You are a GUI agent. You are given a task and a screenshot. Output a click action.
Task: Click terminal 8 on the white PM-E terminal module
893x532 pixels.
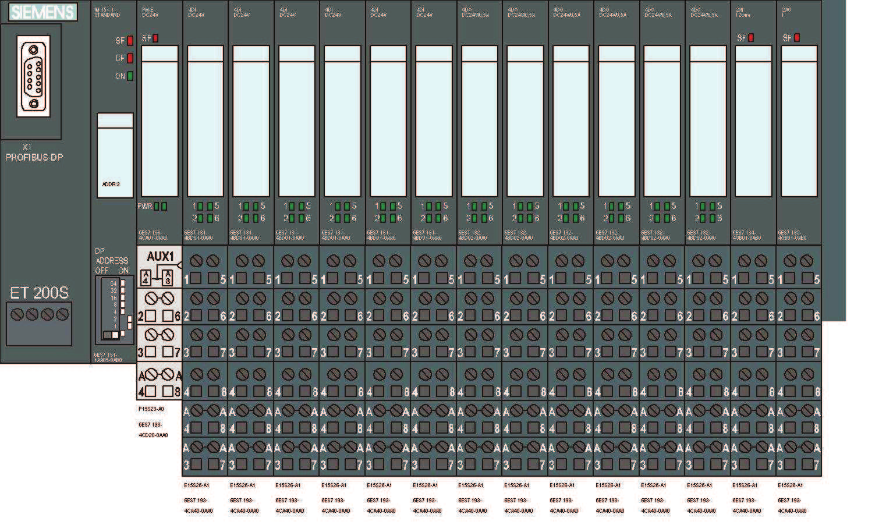[168, 391]
